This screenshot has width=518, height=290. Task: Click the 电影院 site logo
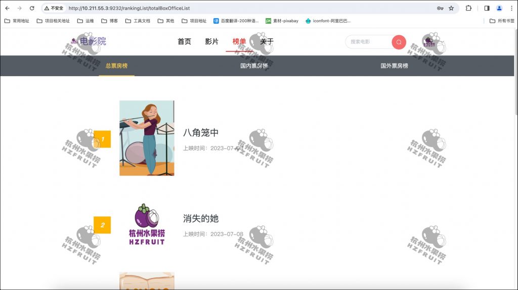(x=89, y=41)
